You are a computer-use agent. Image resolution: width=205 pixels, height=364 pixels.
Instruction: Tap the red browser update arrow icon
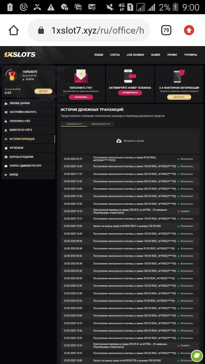point(189,30)
